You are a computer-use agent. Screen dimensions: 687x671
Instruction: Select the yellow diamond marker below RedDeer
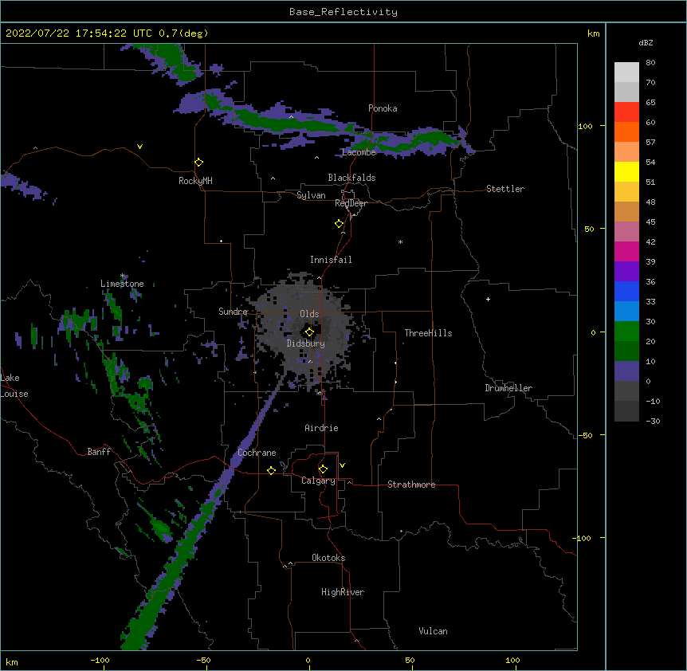tap(340, 224)
